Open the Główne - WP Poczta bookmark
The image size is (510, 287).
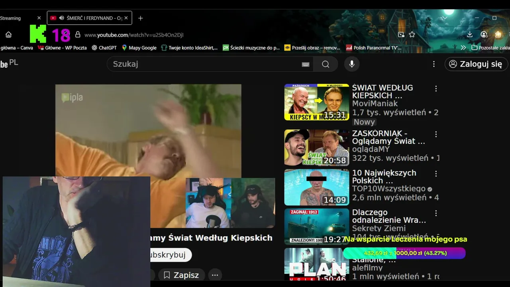(x=62, y=48)
